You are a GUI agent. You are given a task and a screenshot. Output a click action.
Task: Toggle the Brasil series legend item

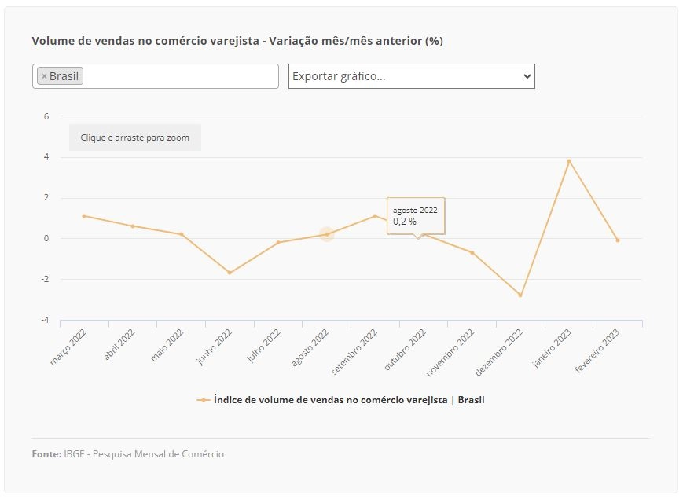point(349,400)
